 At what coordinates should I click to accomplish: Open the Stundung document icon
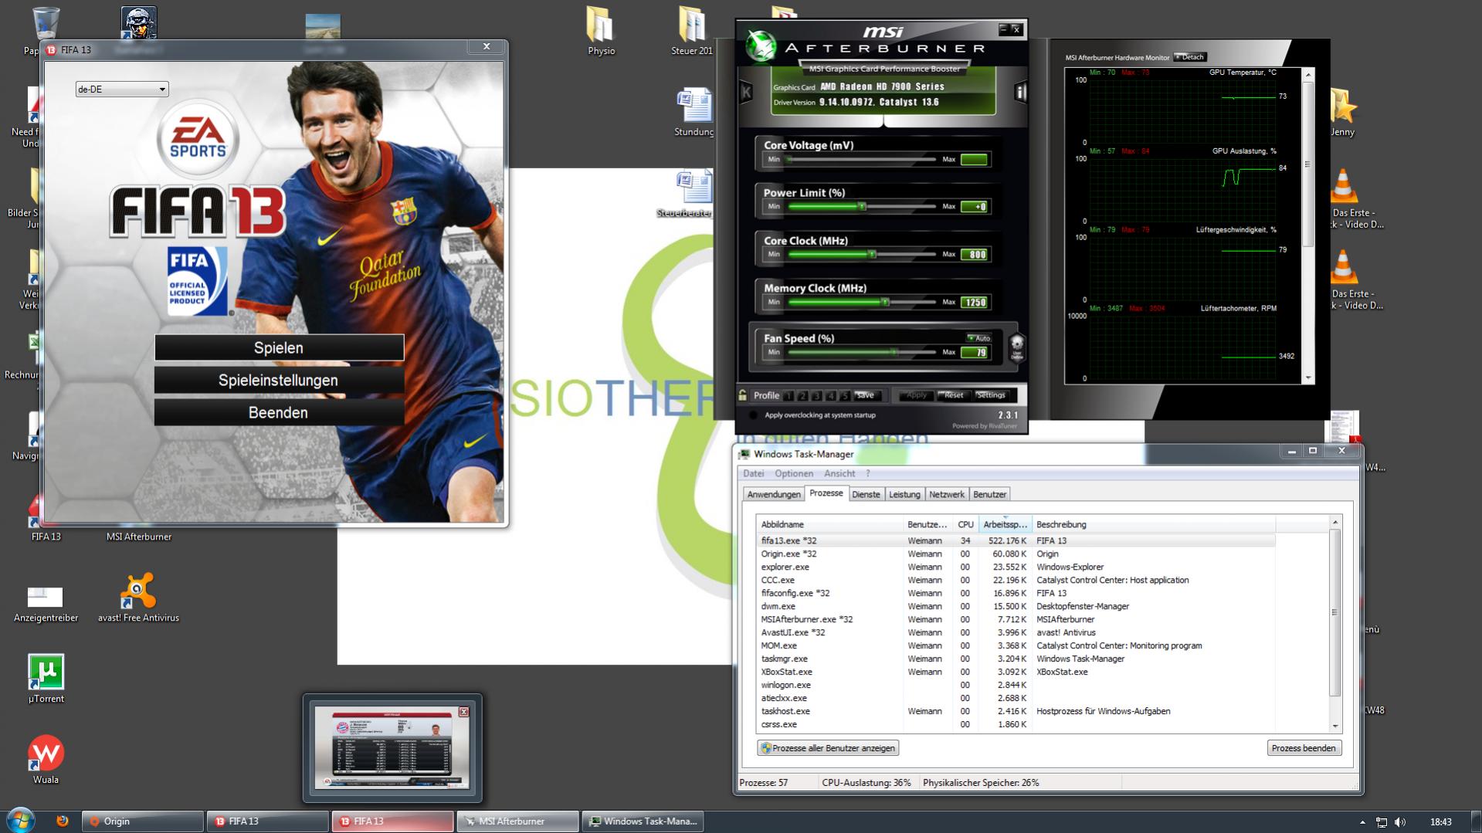[x=694, y=113]
